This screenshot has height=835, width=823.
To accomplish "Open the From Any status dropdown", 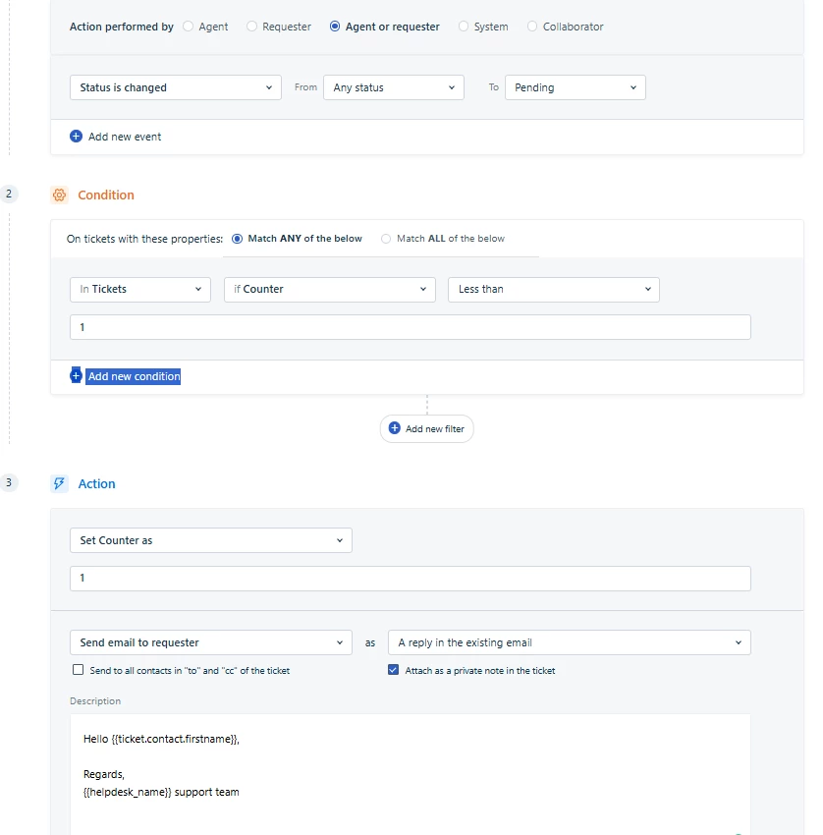I will [x=394, y=87].
